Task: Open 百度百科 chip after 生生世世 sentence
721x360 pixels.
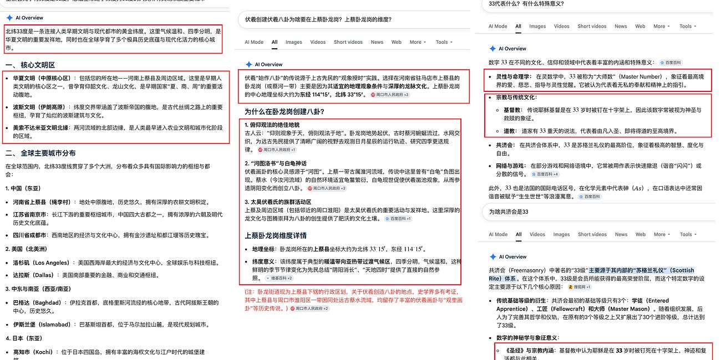Action: (x=589, y=197)
